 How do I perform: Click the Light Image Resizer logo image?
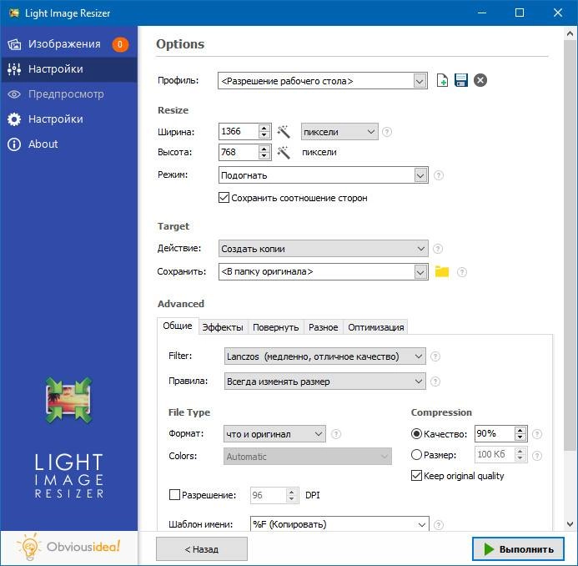[69, 400]
